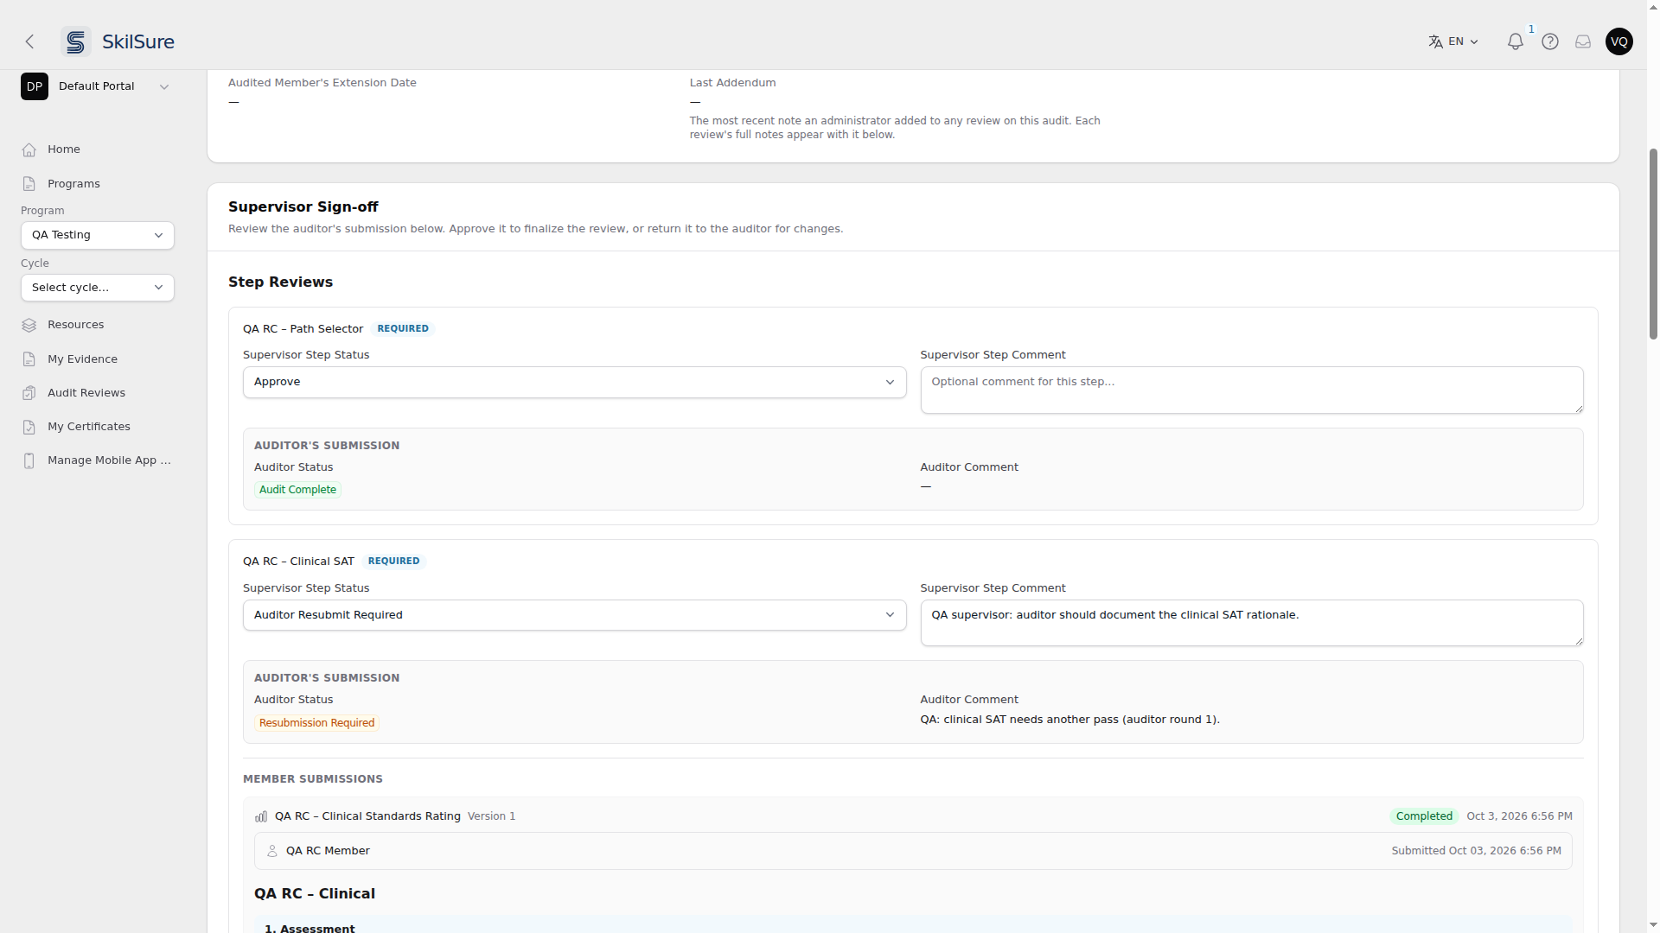
Task: Open the language translate icon
Action: click(x=1435, y=41)
